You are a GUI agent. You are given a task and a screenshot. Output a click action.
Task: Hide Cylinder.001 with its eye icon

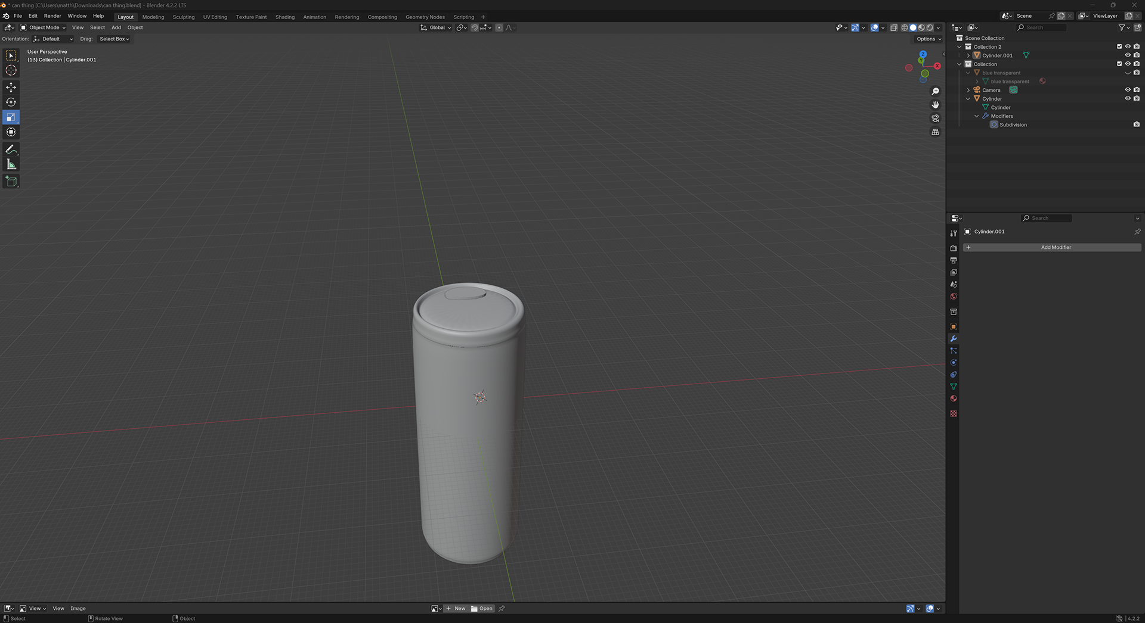coord(1128,55)
